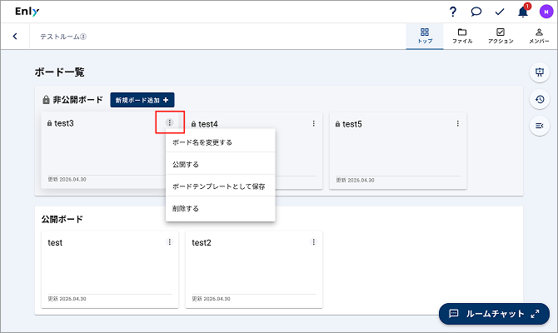Click the collapse list icon on right
558x333 pixels.
[540, 126]
